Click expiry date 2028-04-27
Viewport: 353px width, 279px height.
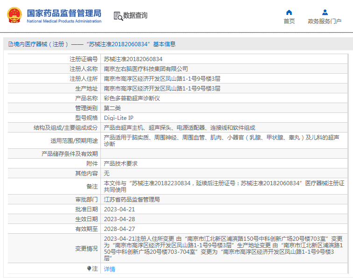[x=120, y=229]
